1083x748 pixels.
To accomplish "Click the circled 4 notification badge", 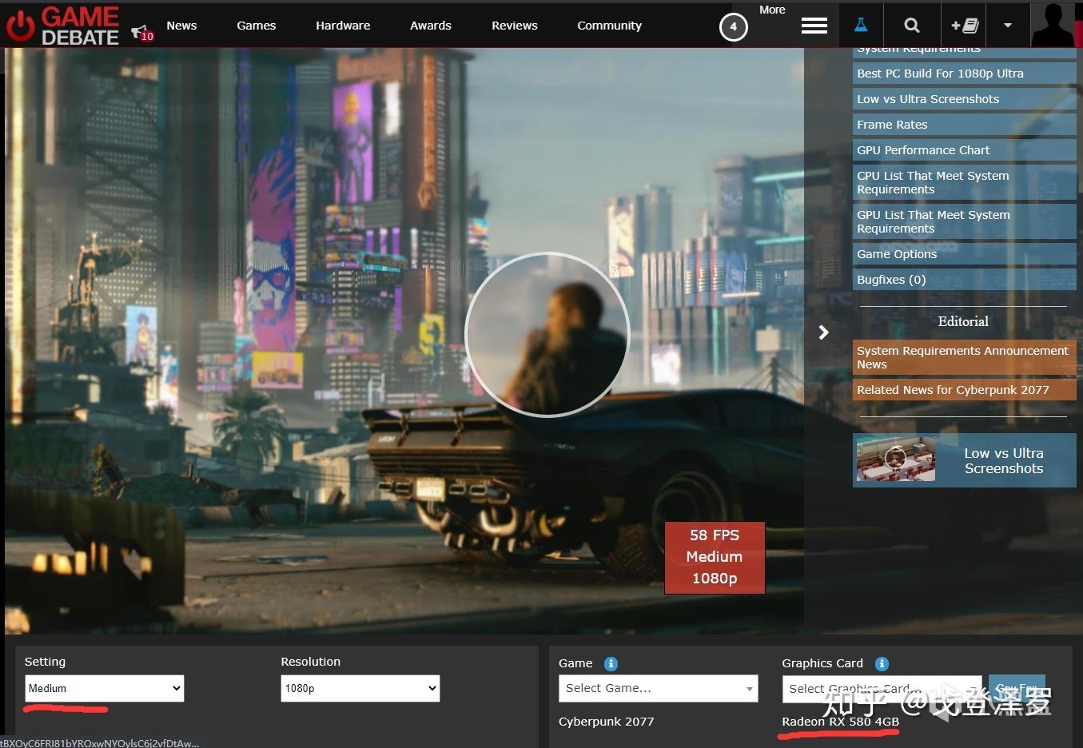I will point(733,27).
